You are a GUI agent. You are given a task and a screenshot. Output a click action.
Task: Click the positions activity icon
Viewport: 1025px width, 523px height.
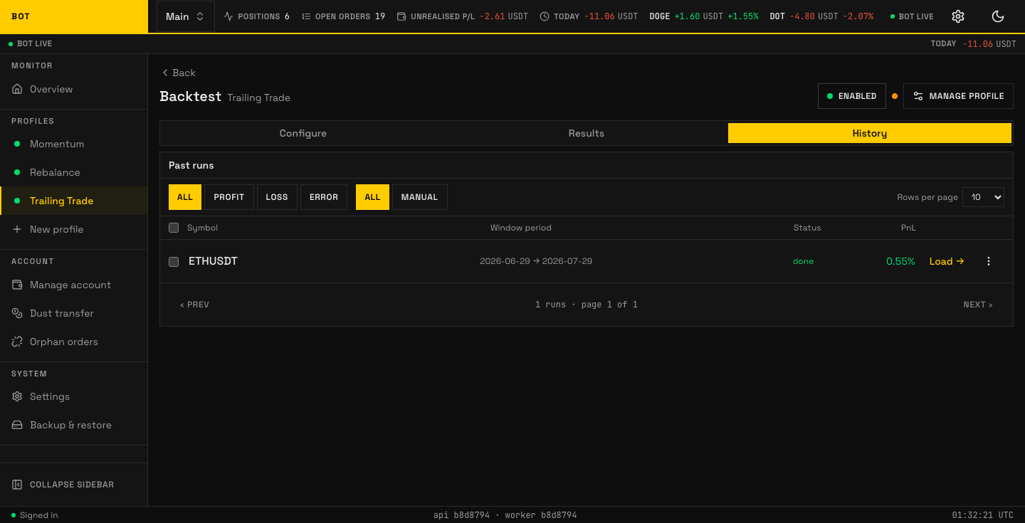coord(228,16)
